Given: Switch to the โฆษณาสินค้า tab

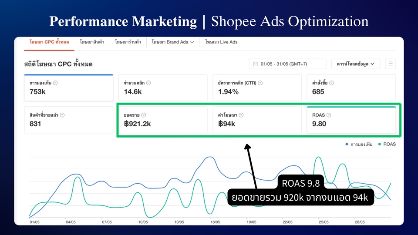Looking at the screenshot, I should pos(92,42).
